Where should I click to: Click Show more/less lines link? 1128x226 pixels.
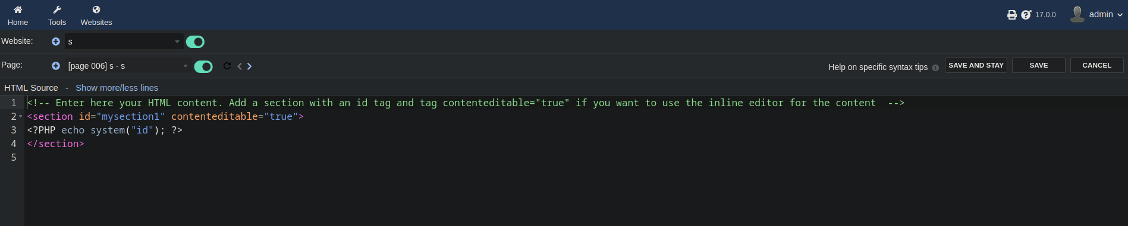117,88
